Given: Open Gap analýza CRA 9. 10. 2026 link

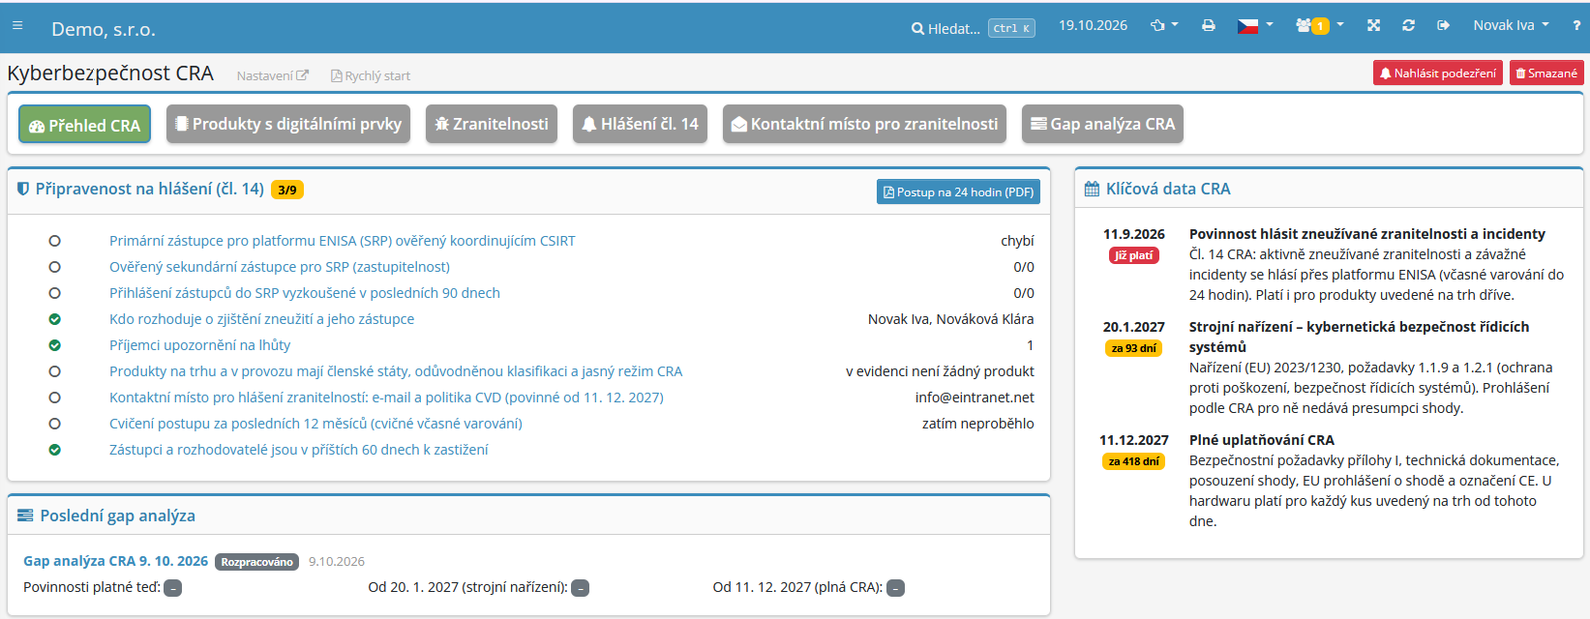Looking at the screenshot, I should coord(116,561).
